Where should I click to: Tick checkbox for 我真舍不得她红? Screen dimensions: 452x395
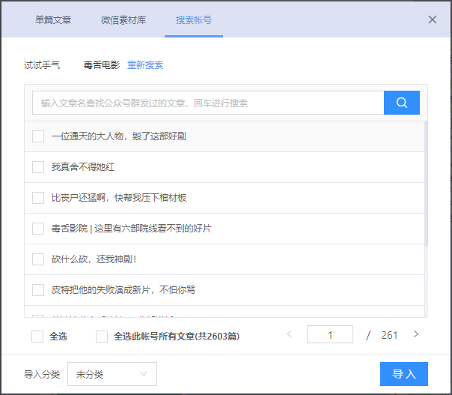click(x=38, y=166)
